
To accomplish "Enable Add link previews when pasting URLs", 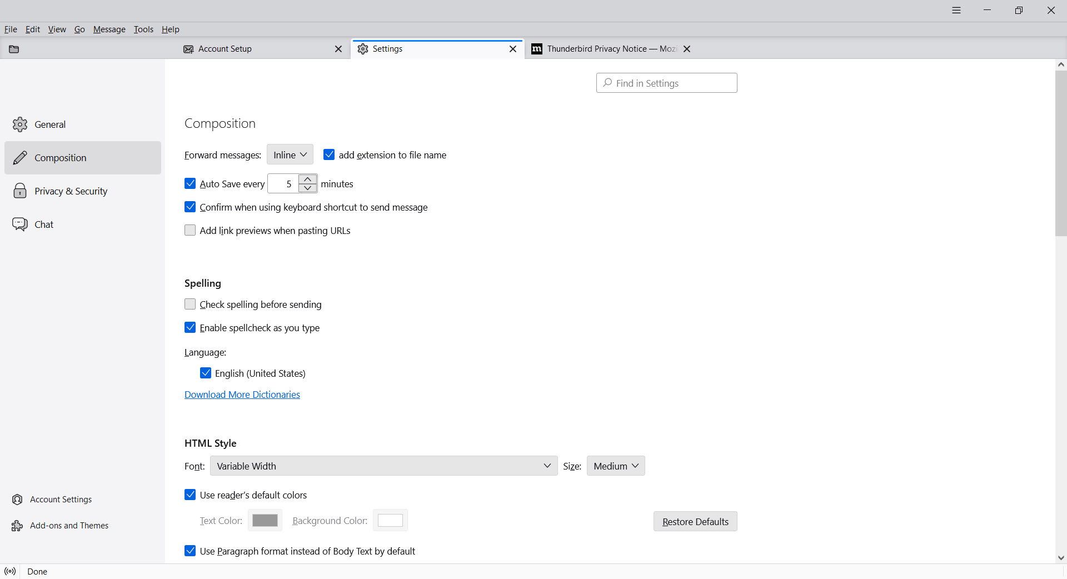I will (190, 231).
